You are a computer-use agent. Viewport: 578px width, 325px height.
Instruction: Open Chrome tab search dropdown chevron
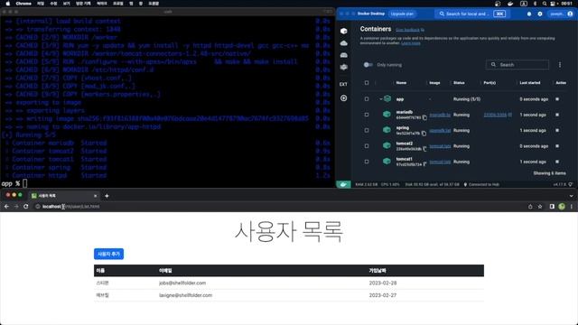point(572,196)
